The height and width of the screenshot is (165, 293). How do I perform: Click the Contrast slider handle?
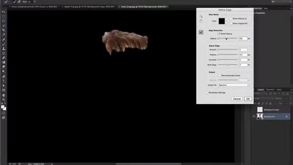[x=218, y=60]
